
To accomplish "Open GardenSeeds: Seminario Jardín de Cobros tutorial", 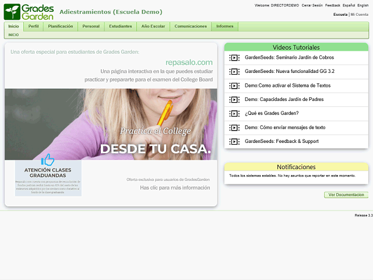I will (289, 58).
